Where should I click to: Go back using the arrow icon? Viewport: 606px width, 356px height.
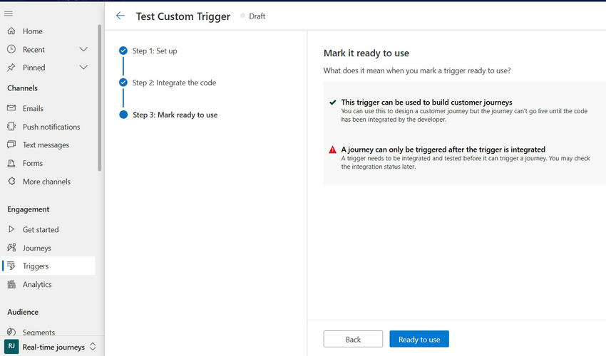120,16
